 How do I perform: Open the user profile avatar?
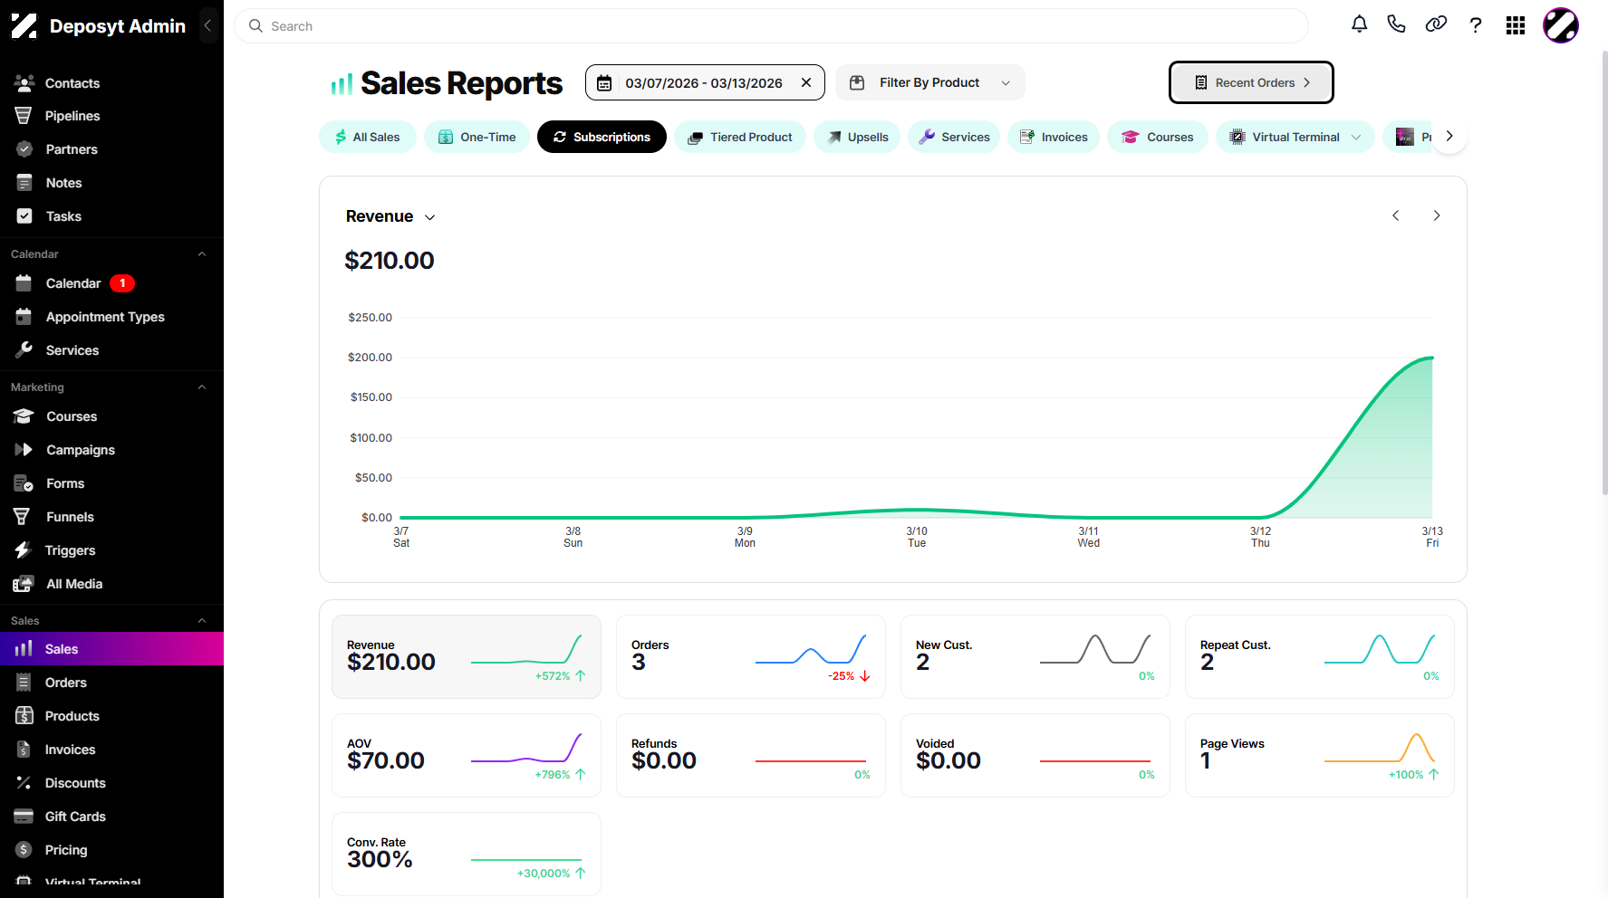coord(1561,25)
